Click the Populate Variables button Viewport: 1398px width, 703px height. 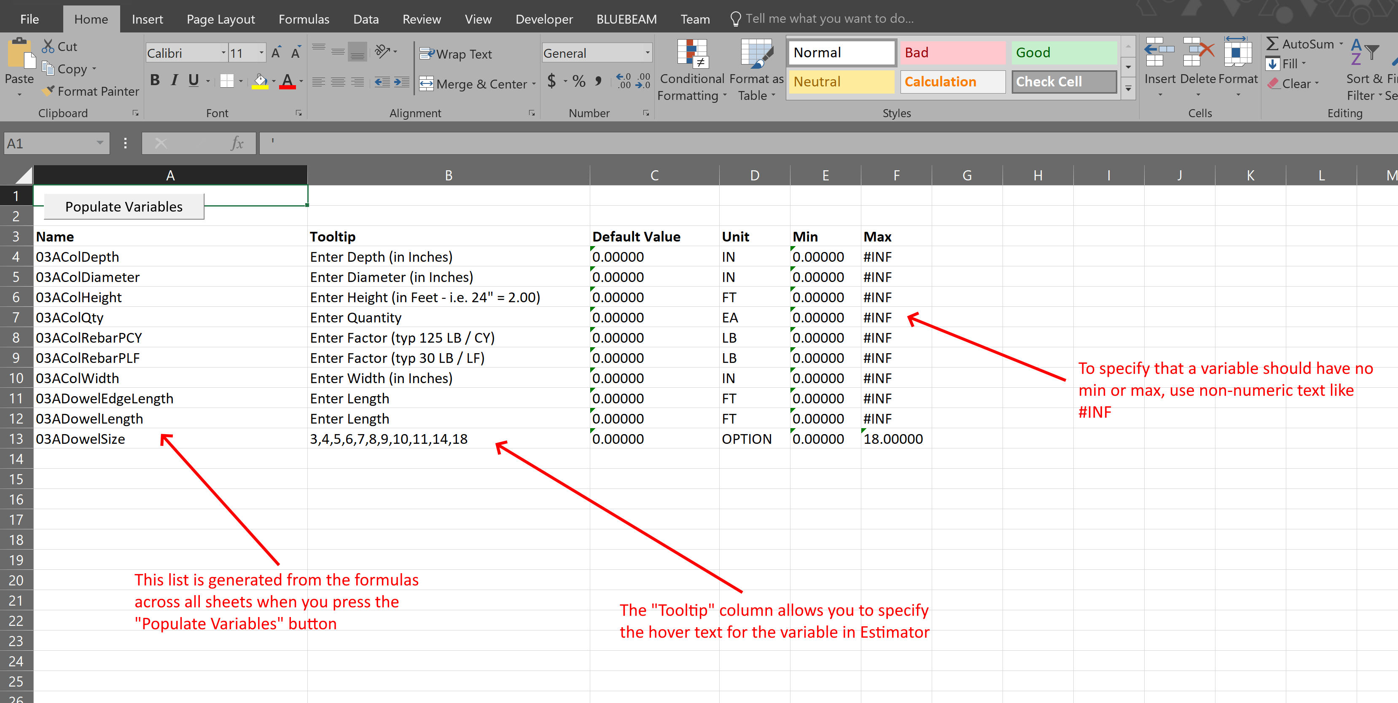tap(124, 207)
